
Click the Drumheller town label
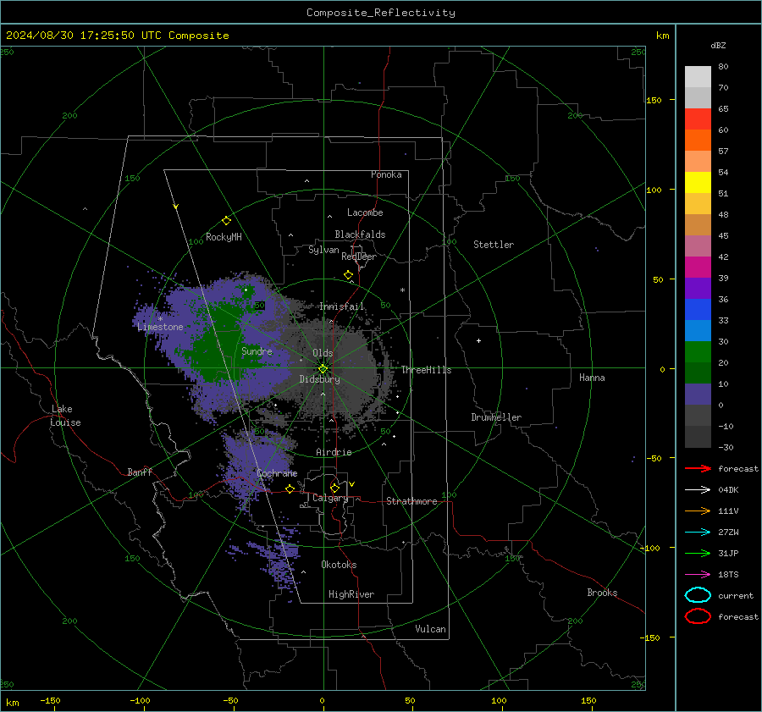click(x=496, y=417)
